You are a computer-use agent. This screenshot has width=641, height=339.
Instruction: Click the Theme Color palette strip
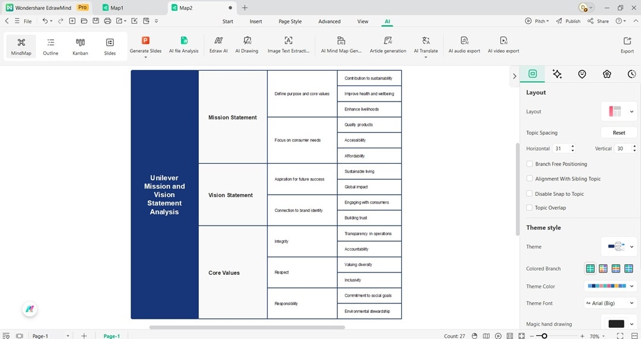(607, 286)
